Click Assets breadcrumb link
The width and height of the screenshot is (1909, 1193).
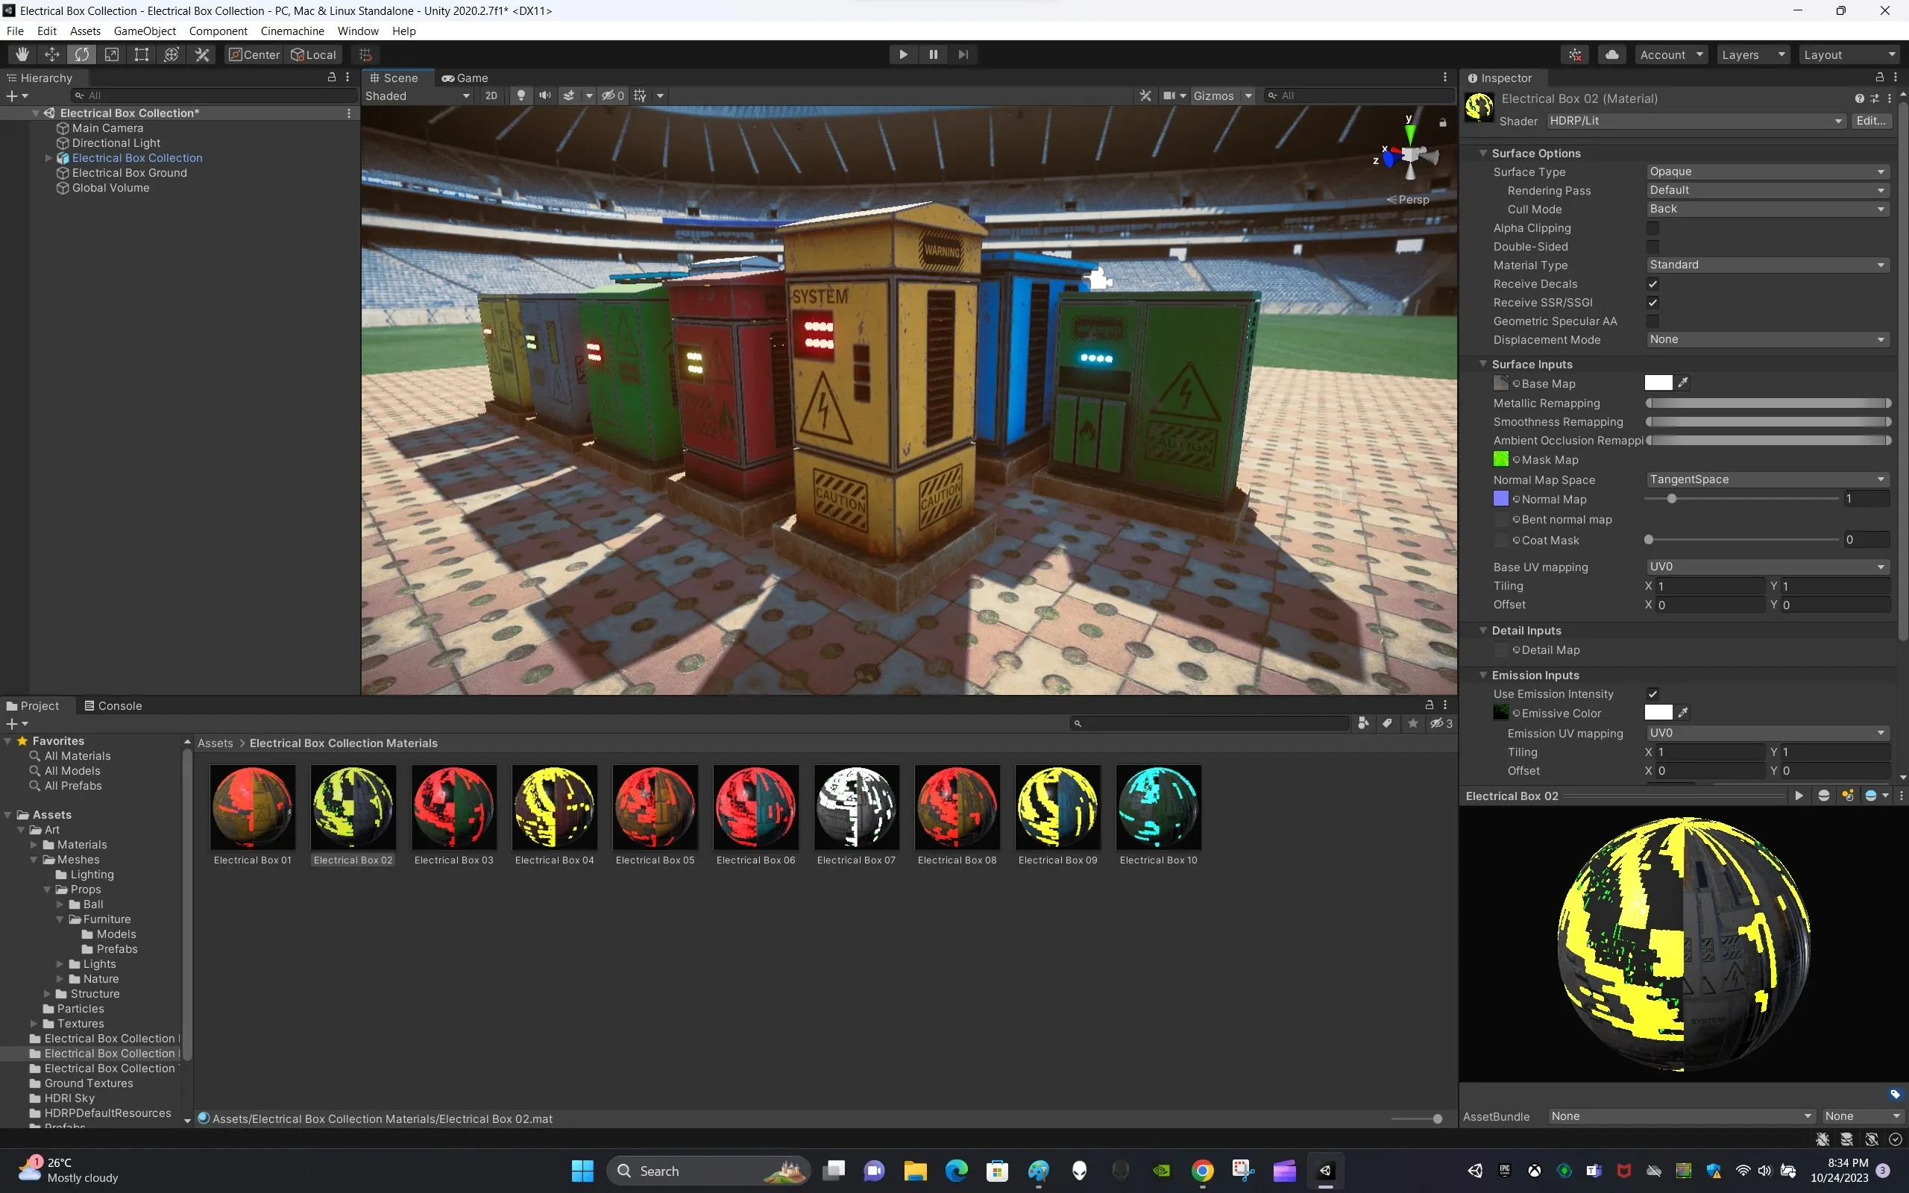click(216, 743)
